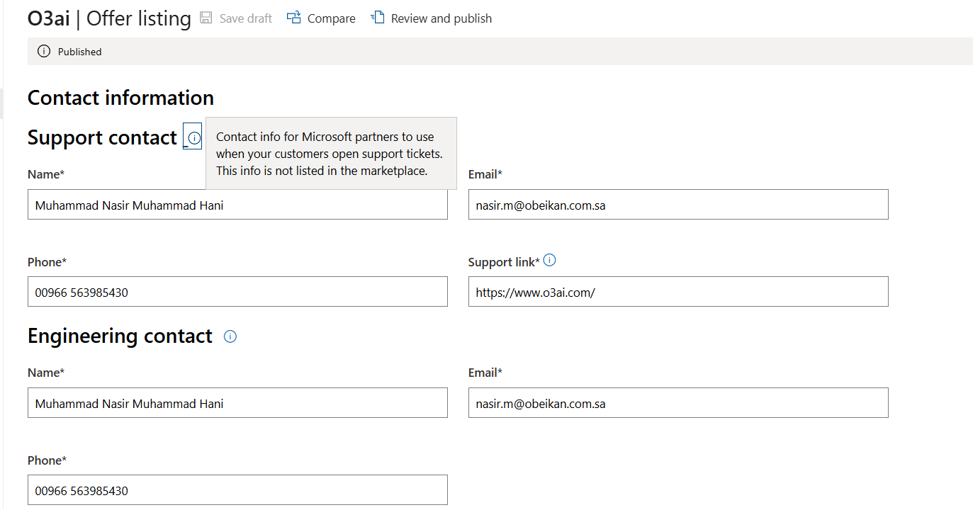Image resolution: width=973 pixels, height=510 pixels.
Task: Click the Engineering contact info icon
Action: 230,336
